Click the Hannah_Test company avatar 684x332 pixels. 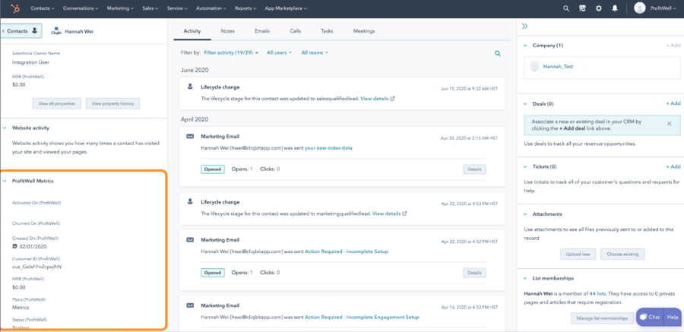[x=534, y=66]
